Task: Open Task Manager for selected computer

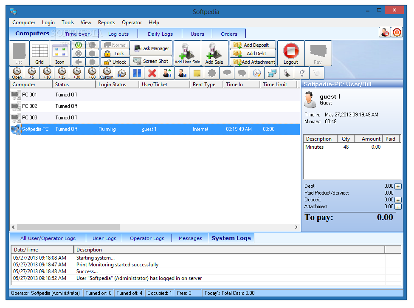Action: [151, 48]
